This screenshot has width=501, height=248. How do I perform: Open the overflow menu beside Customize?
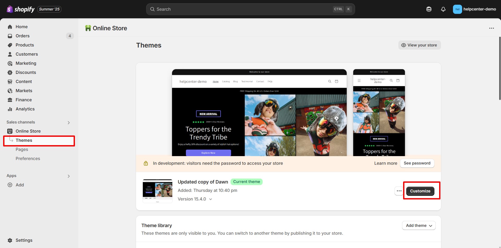(x=399, y=191)
